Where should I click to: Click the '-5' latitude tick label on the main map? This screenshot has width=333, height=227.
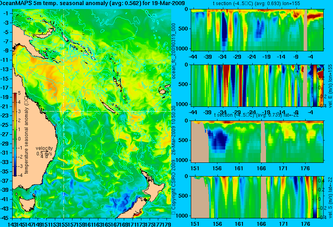coord(5,32)
